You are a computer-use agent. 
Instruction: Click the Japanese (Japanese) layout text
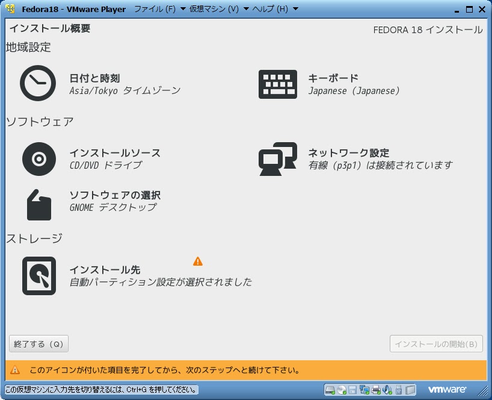[x=354, y=91]
